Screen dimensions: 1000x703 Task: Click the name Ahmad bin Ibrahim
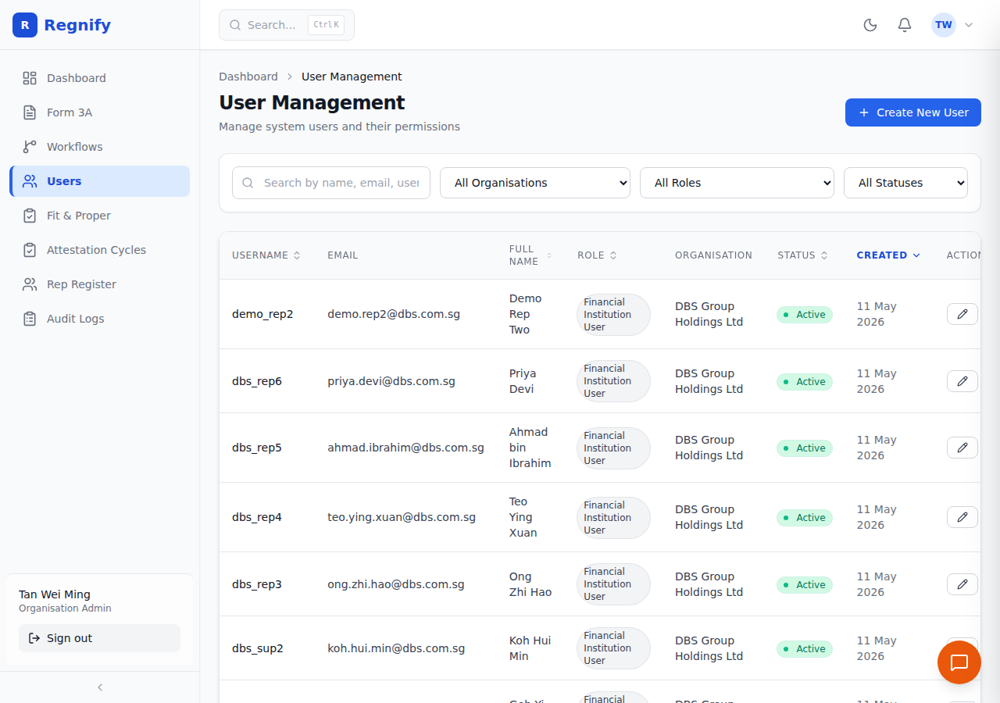530,448
